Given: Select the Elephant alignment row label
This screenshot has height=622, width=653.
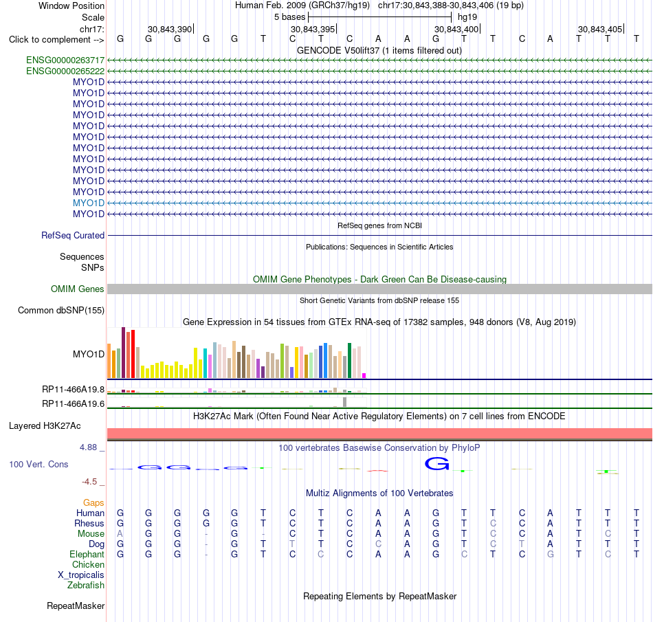Looking at the screenshot, I should tap(87, 554).
